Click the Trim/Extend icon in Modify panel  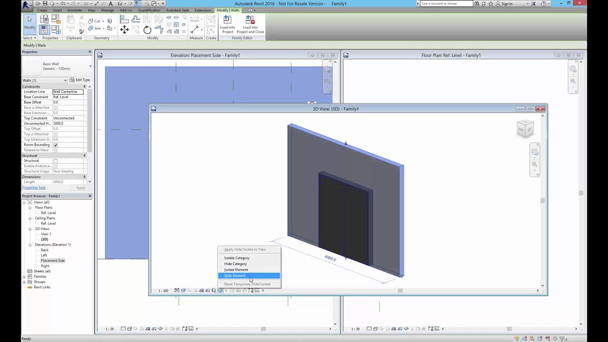159,29
